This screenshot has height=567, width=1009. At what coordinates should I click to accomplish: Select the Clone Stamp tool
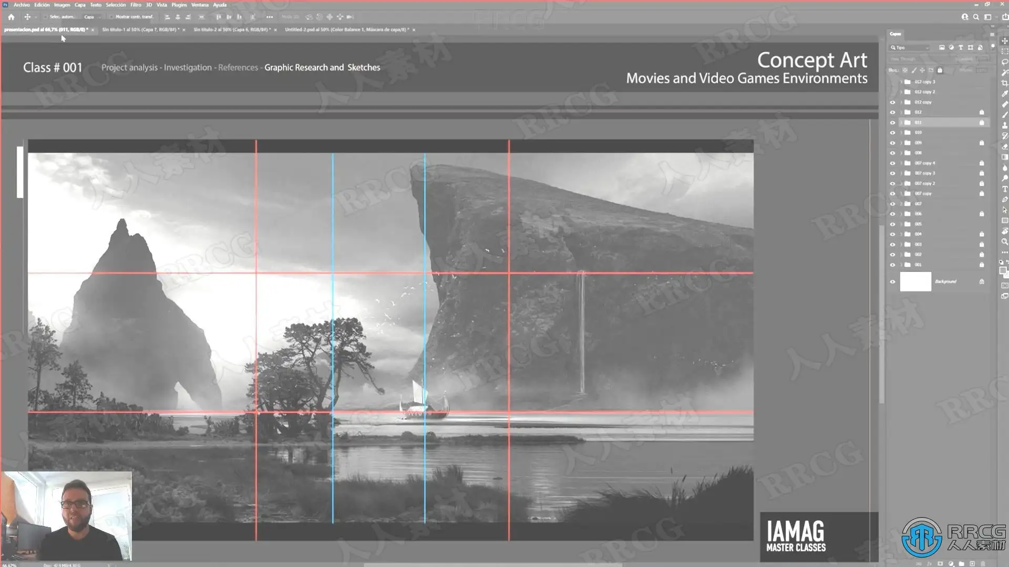click(x=1005, y=125)
